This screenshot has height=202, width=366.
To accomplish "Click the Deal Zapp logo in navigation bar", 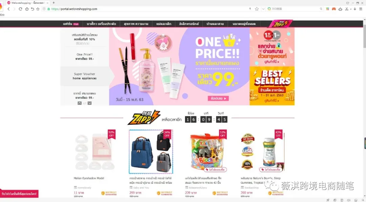I will point(280,24).
